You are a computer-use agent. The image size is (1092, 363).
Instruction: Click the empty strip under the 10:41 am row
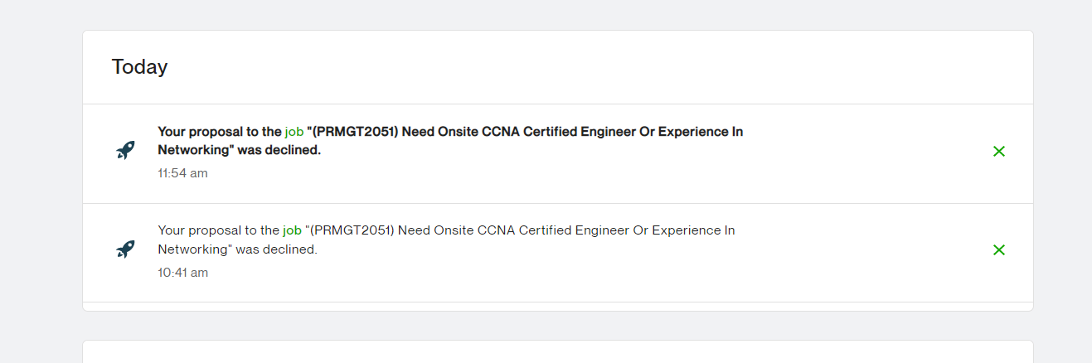pos(558,306)
